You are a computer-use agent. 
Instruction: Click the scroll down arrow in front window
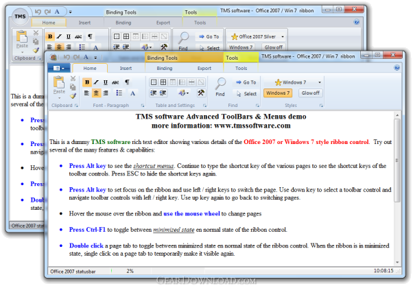coord(397,262)
